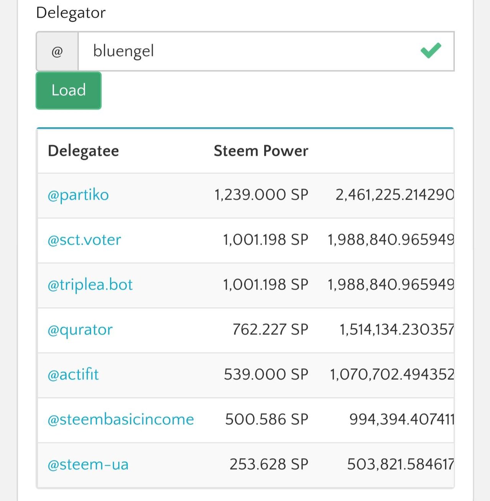Click the 539.000 SP amount for actifit

click(x=266, y=375)
